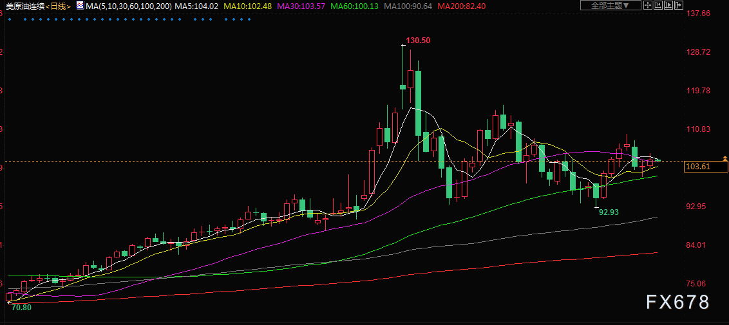Click the 70.80 low price label

[x=21, y=308]
